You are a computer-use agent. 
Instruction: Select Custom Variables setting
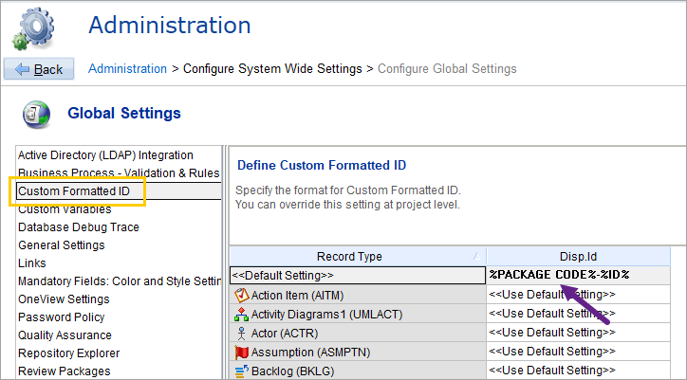coord(65,209)
